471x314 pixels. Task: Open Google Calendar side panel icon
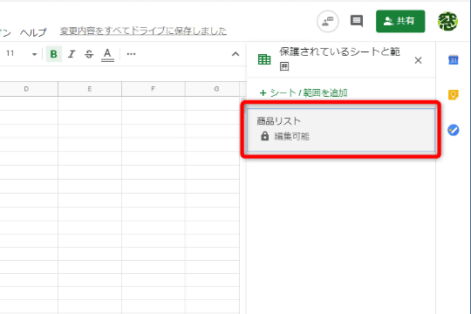[454, 60]
